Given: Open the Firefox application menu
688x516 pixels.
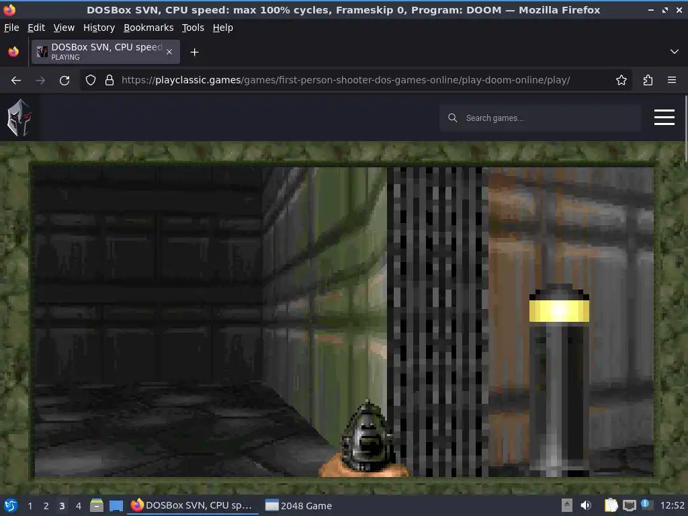Looking at the screenshot, I should pos(672,81).
